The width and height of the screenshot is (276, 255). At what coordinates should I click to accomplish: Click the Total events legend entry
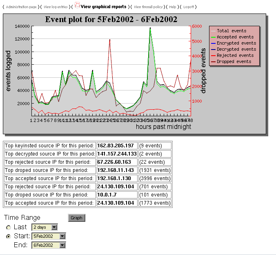(x=231, y=31)
